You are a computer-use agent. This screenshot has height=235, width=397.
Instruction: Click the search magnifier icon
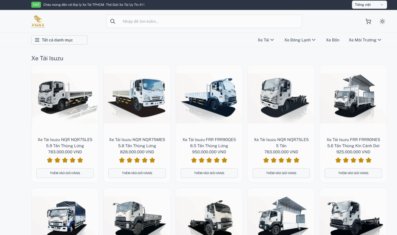[x=113, y=21]
